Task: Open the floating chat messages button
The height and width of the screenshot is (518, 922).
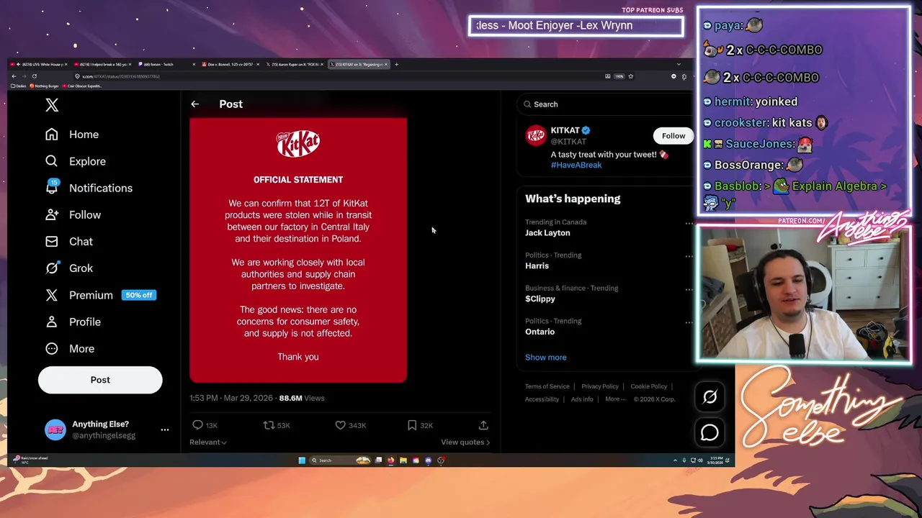Action: pos(710,432)
